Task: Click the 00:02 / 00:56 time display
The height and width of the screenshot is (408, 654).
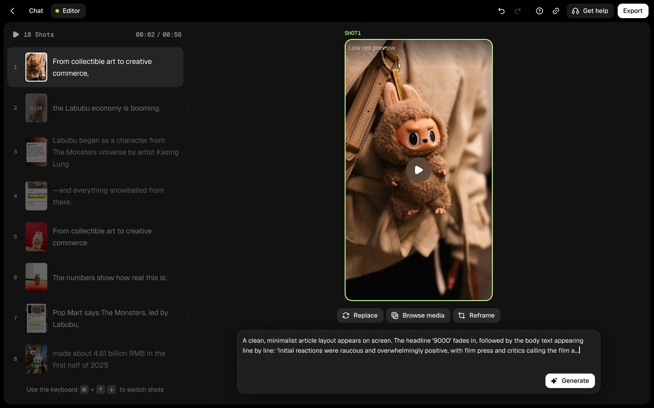Action: click(x=159, y=34)
